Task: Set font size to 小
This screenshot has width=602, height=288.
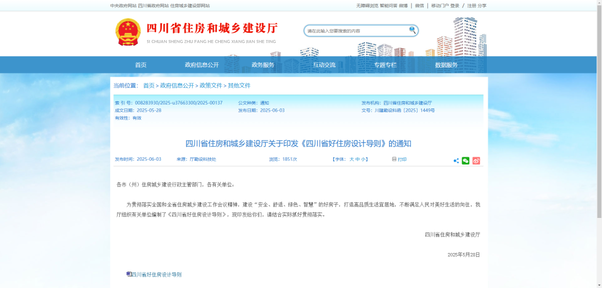Action: (363, 160)
